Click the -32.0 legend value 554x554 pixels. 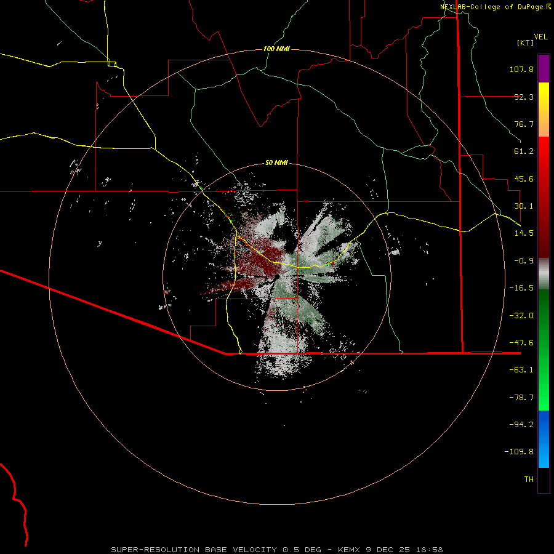(x=521, y=316)
